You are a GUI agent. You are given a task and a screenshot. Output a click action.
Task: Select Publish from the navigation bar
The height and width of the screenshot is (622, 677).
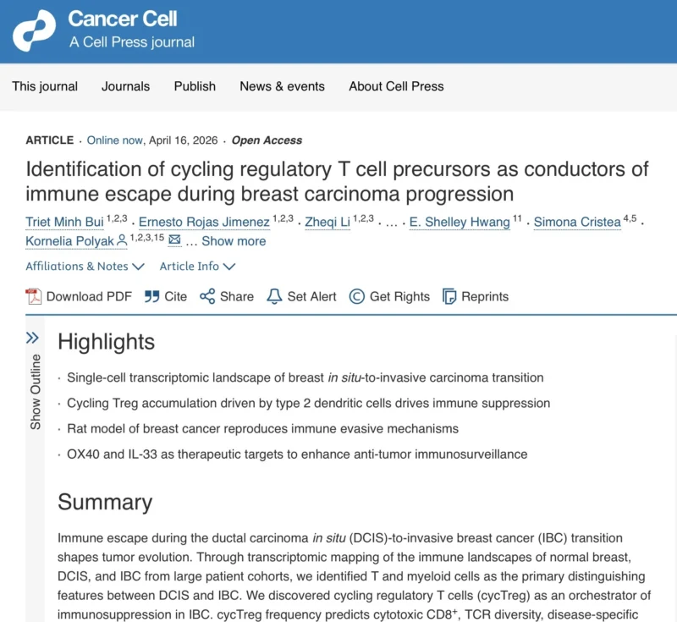tap(195, 86)
